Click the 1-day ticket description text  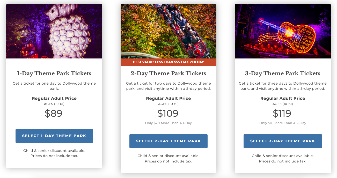(54, 86)
